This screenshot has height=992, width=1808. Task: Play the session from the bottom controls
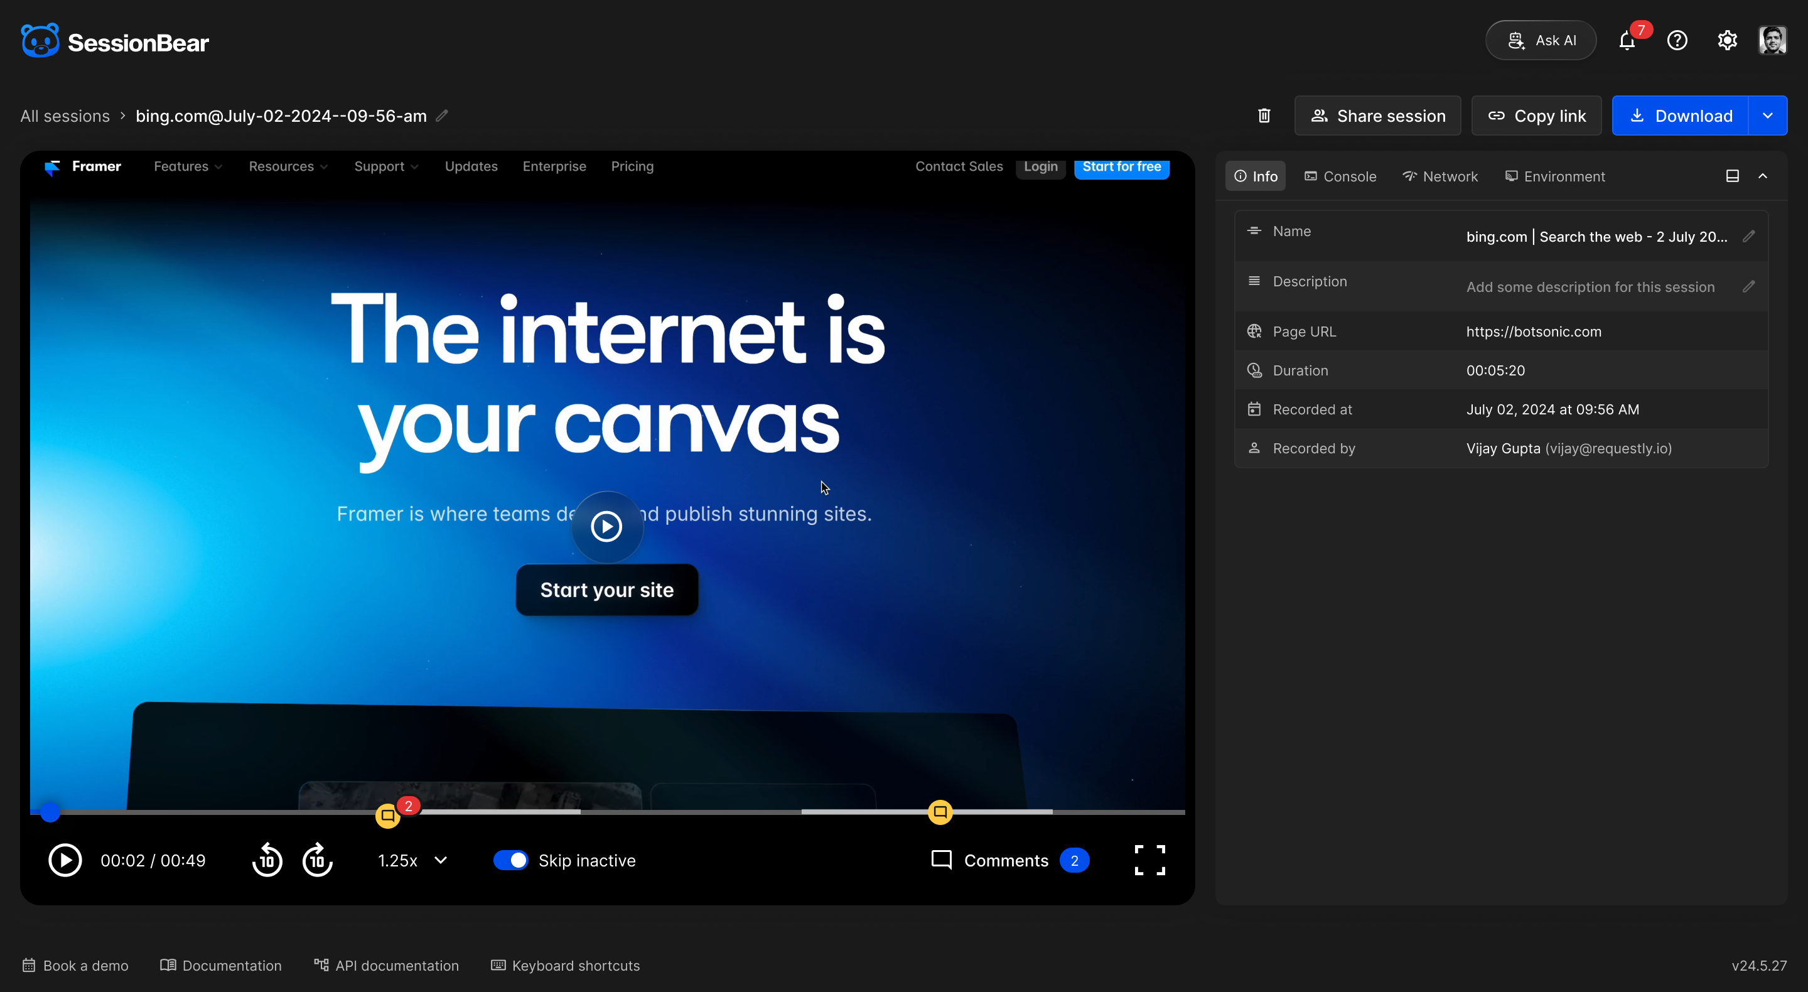65,860
